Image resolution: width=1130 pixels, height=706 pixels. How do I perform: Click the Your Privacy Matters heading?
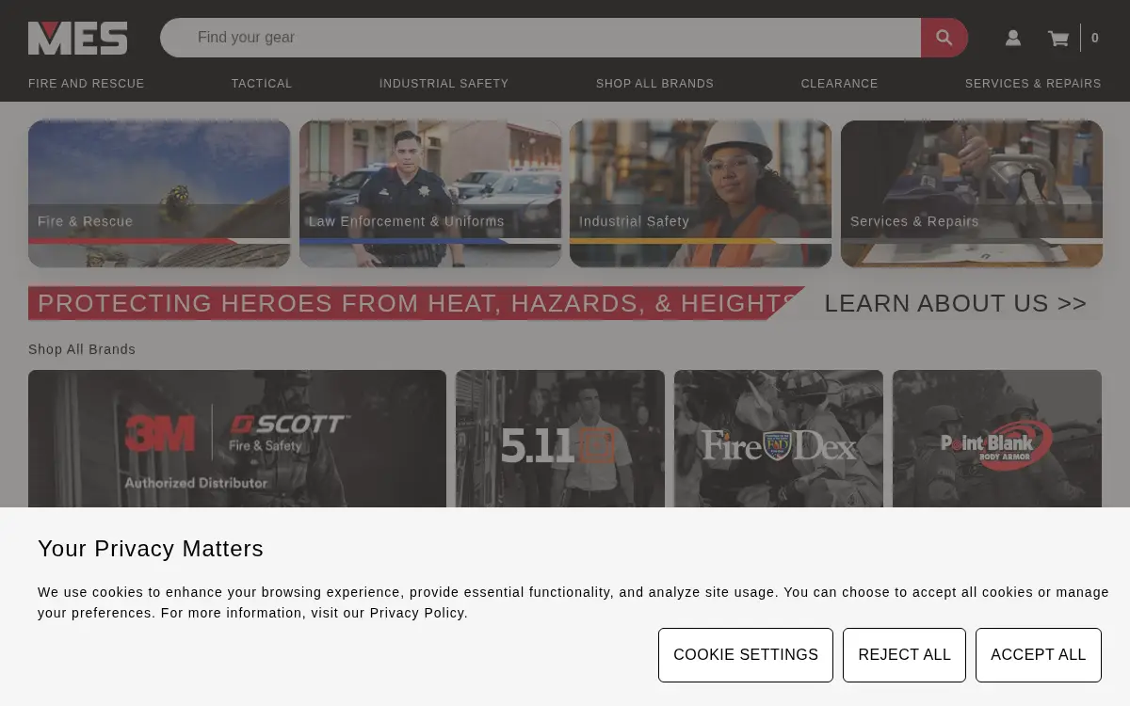click(x=151, y=549)
